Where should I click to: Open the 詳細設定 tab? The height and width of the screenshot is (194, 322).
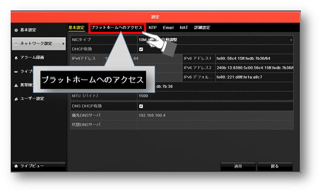[x=202, y=28]
